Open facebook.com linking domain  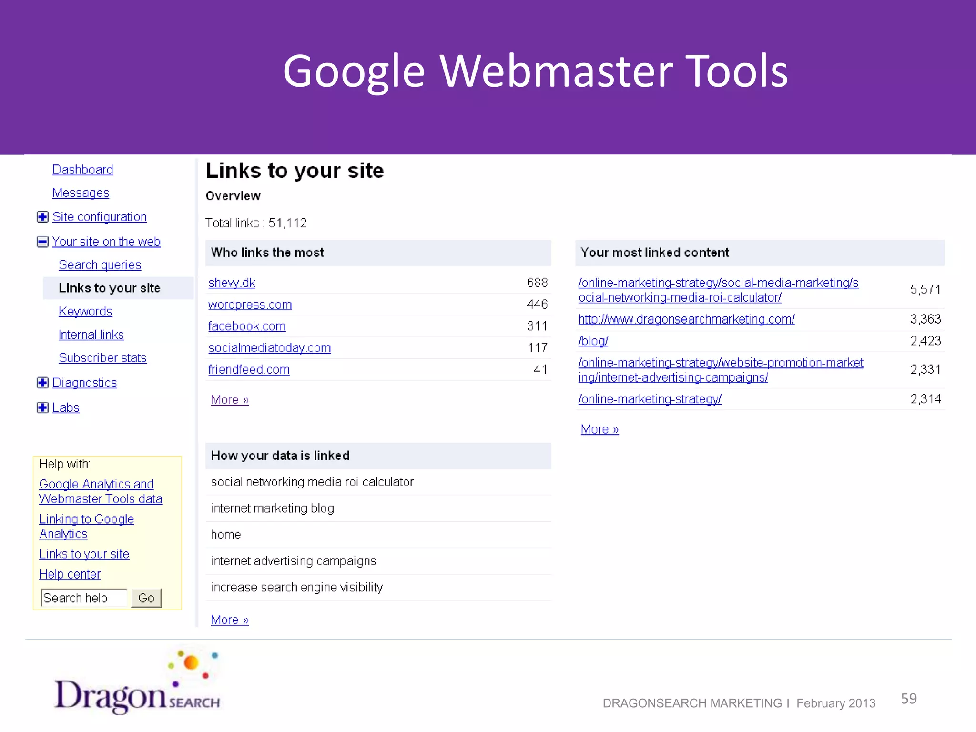click(247, 326)
